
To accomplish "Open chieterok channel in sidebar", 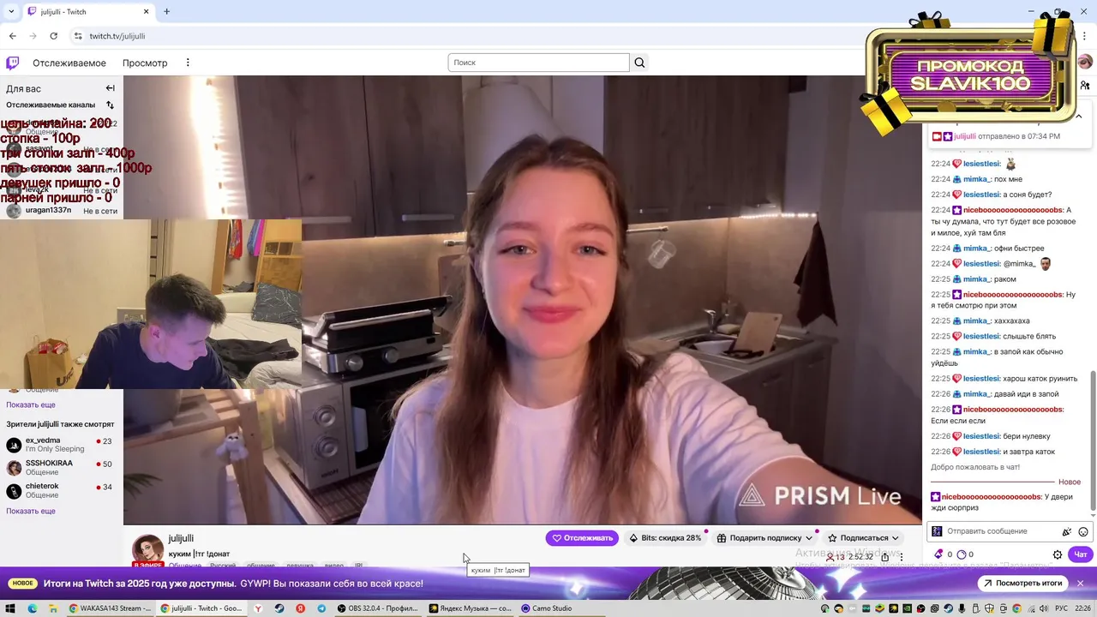I will 60,491.
